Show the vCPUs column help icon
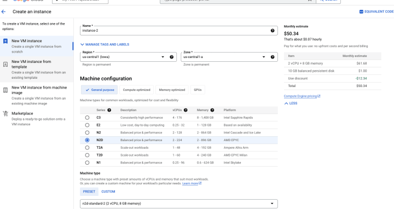Viewport: 394px width, 209px height. (x=186, y=110)
